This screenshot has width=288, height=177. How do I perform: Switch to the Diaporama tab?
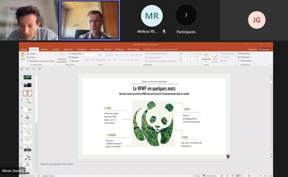[x=95, y=49]
